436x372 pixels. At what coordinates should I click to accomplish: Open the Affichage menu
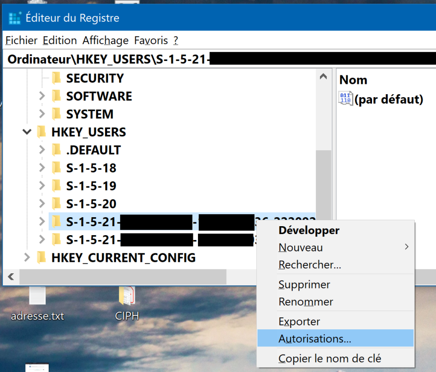[105, 41]
